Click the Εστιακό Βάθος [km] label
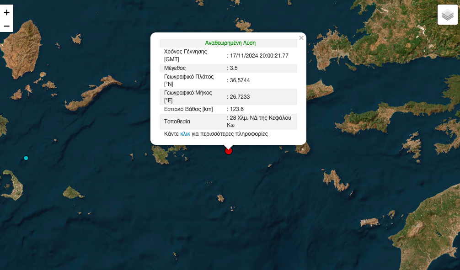Screen dimensions: 460x270 coord(188,109)
